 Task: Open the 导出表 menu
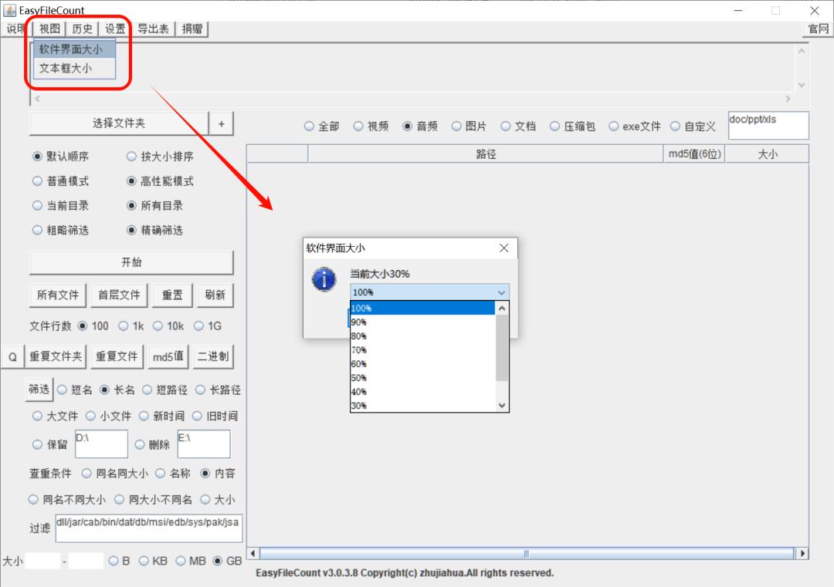point(153,29)
